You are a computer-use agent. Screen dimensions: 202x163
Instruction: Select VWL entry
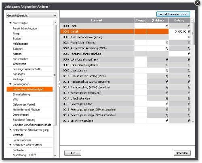point(29,100)
